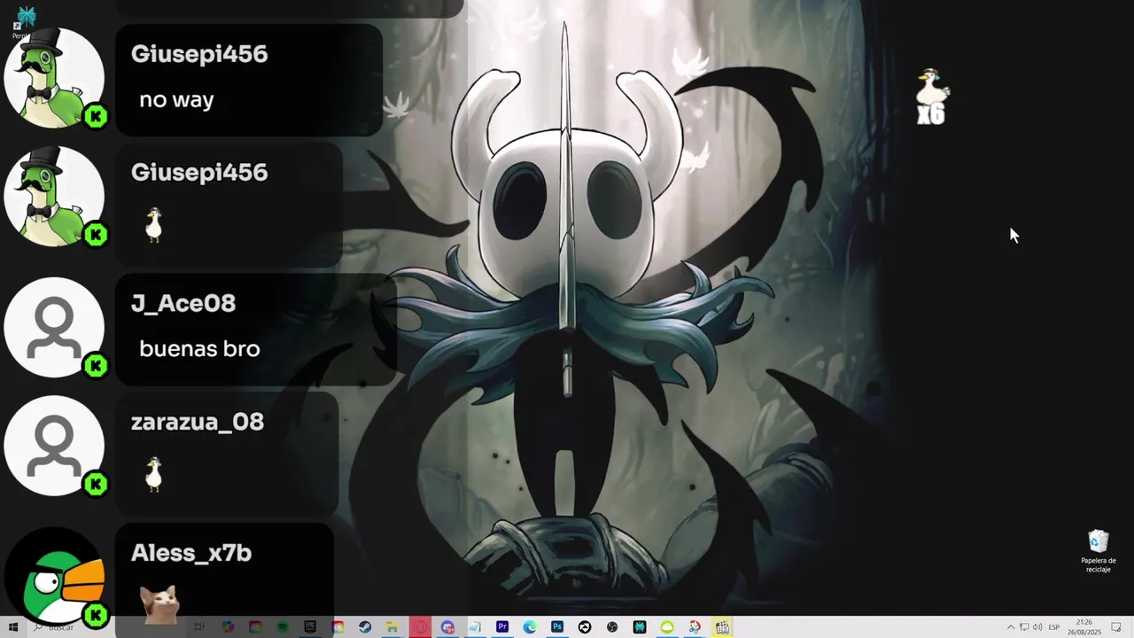Open the Windows Start menu

13,627
